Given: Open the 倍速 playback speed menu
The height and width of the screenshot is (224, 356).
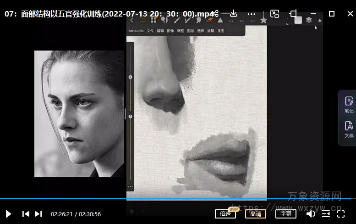Looking at the screenshot, I should (x=225, y=214).
